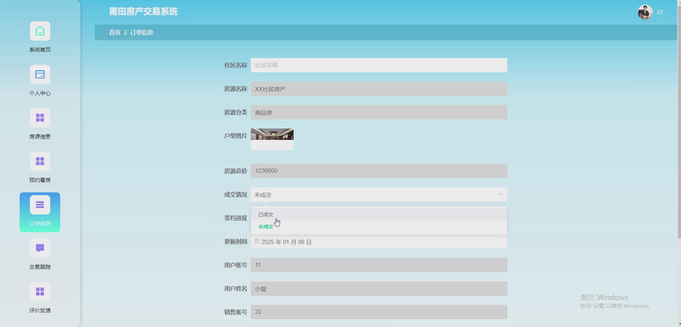The width and height of the screenshot is (681, 327).
Task: Click the 销售账号 label
Action: click(235, 312)
